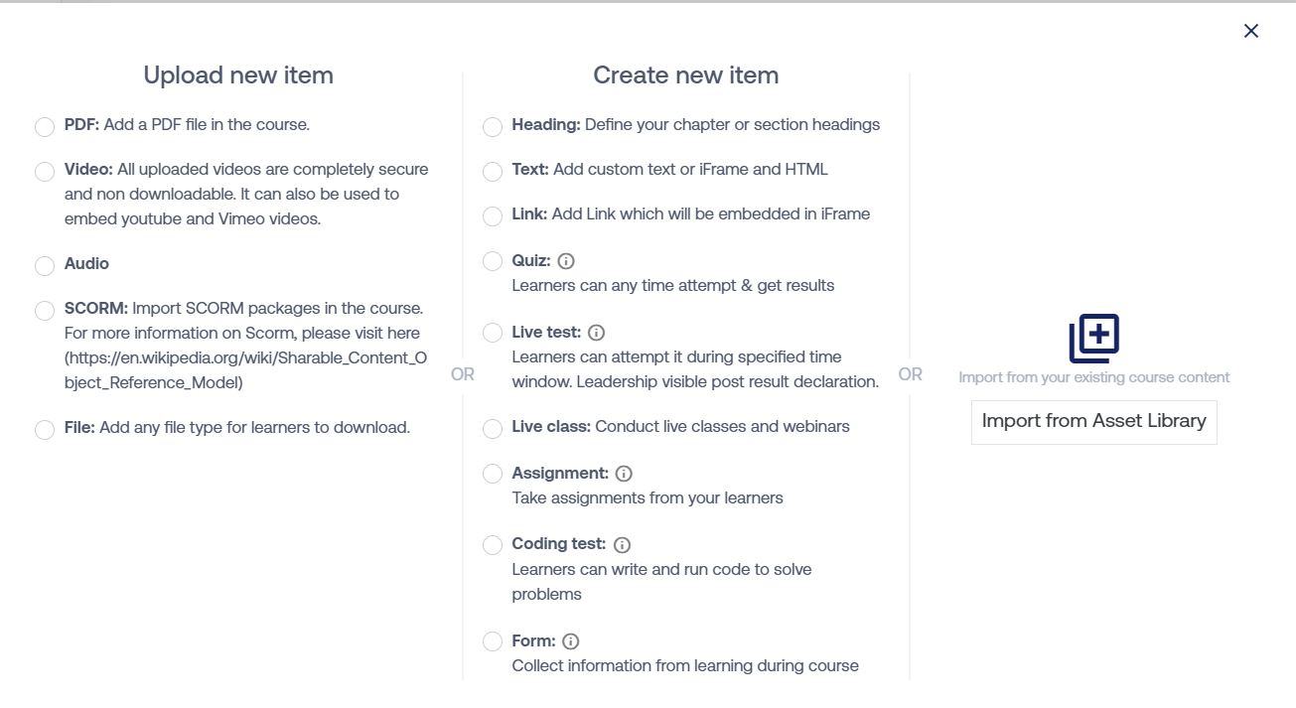Screen dimensions: 1296x708
Task: Click the info icon next to Quiz
Action: coord(566,261)
